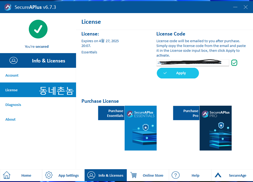Click the "Purchase License" heading
This screenshot has height=182, width=253.
click(x=100, y=101)
